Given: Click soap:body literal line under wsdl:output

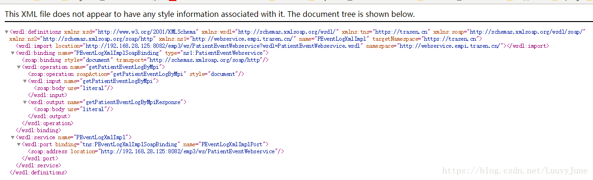Looking at the screenshot, I should 74,109.
